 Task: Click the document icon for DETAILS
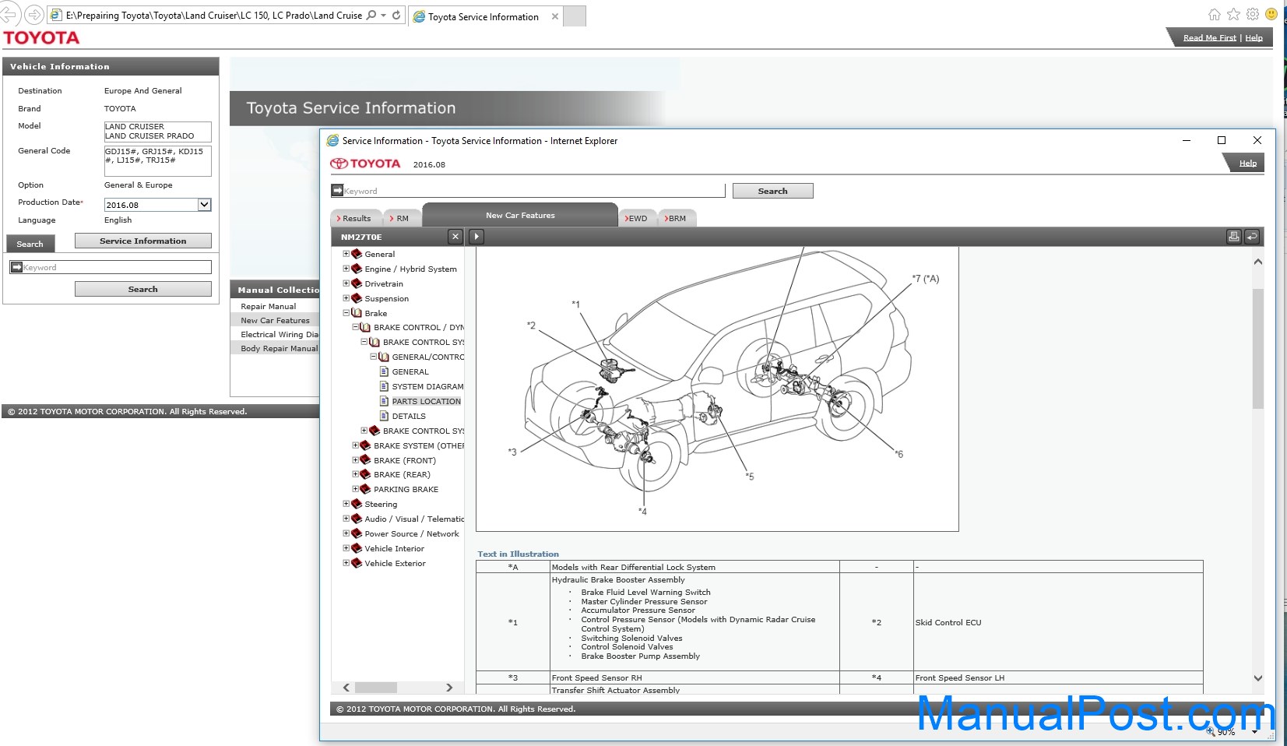[384, 416]
